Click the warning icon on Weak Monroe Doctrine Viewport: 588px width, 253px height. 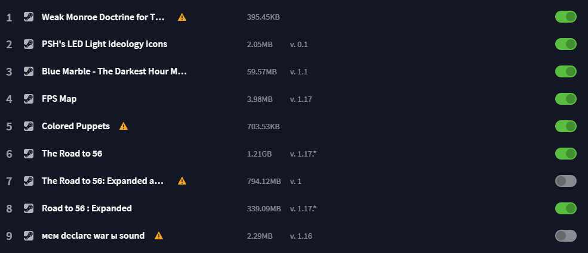(x=182, y=17)
